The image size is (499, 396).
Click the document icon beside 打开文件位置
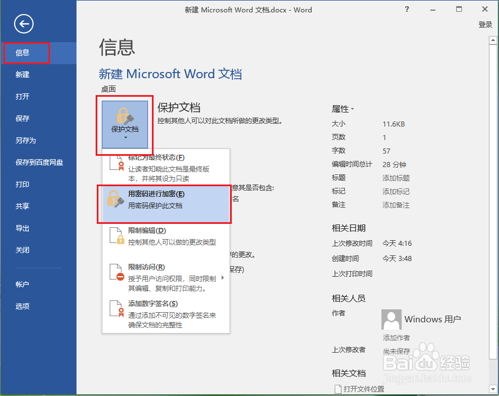pyautogui.click(x=338, y=389)
